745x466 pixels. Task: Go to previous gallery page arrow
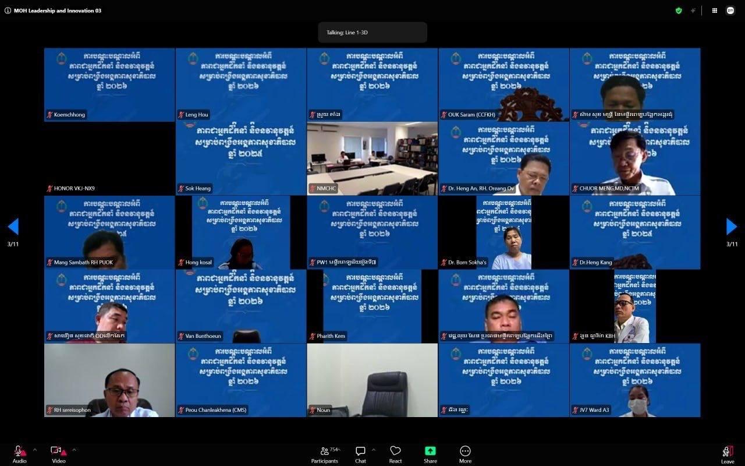[x=13, y=227]
